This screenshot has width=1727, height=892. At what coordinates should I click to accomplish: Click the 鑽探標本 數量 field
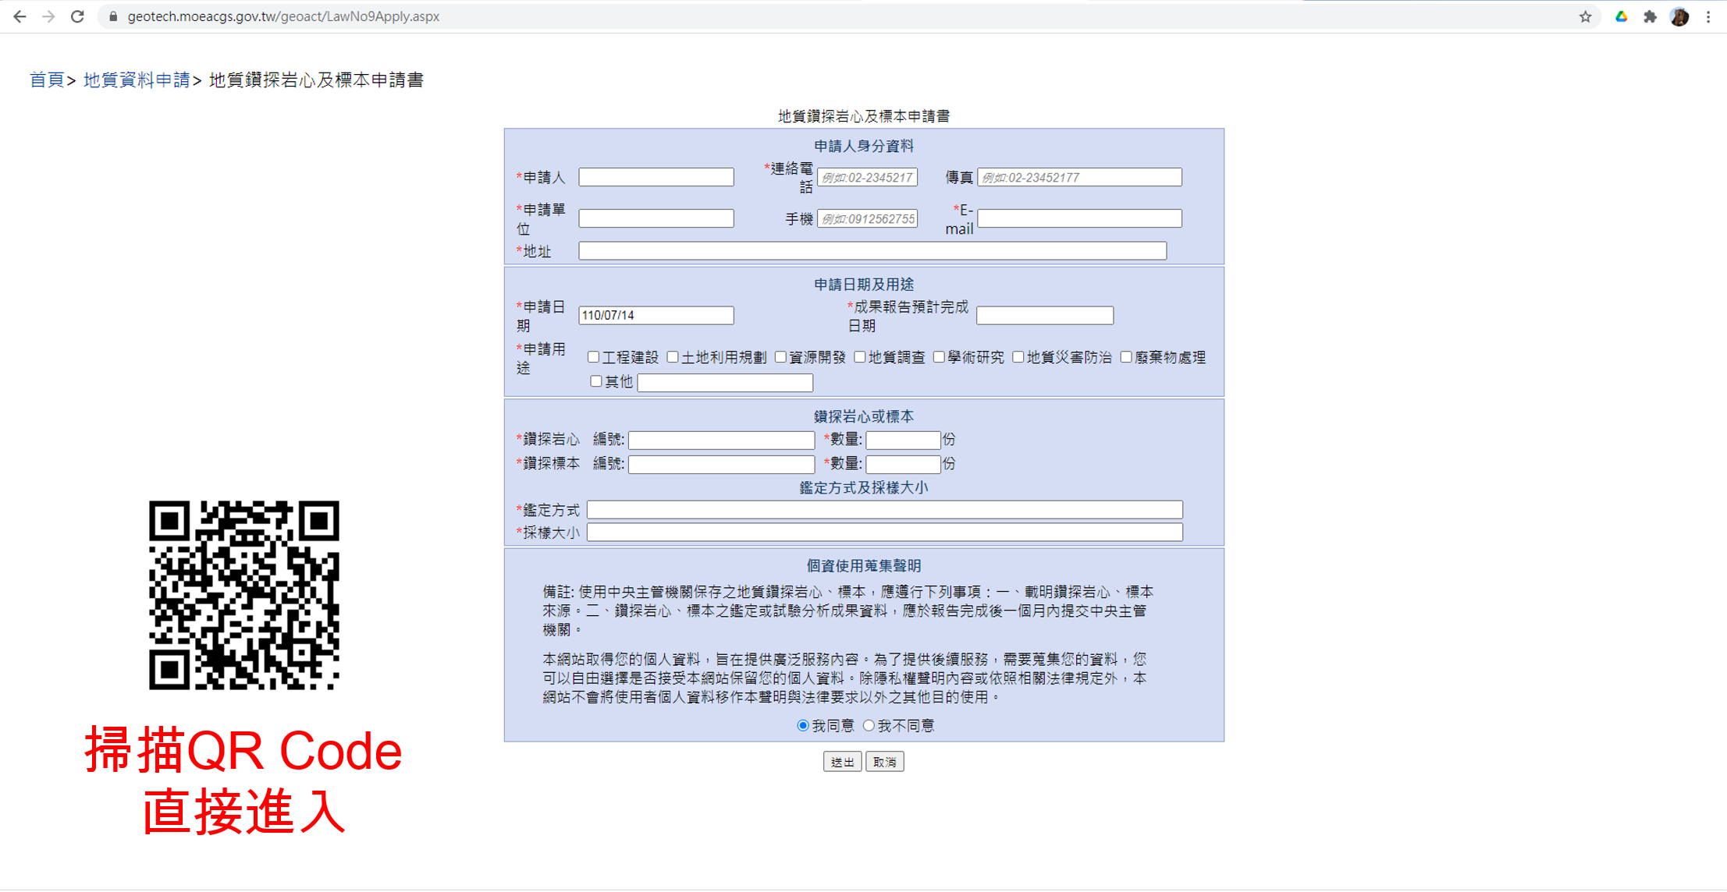click(x=903, y=464)
